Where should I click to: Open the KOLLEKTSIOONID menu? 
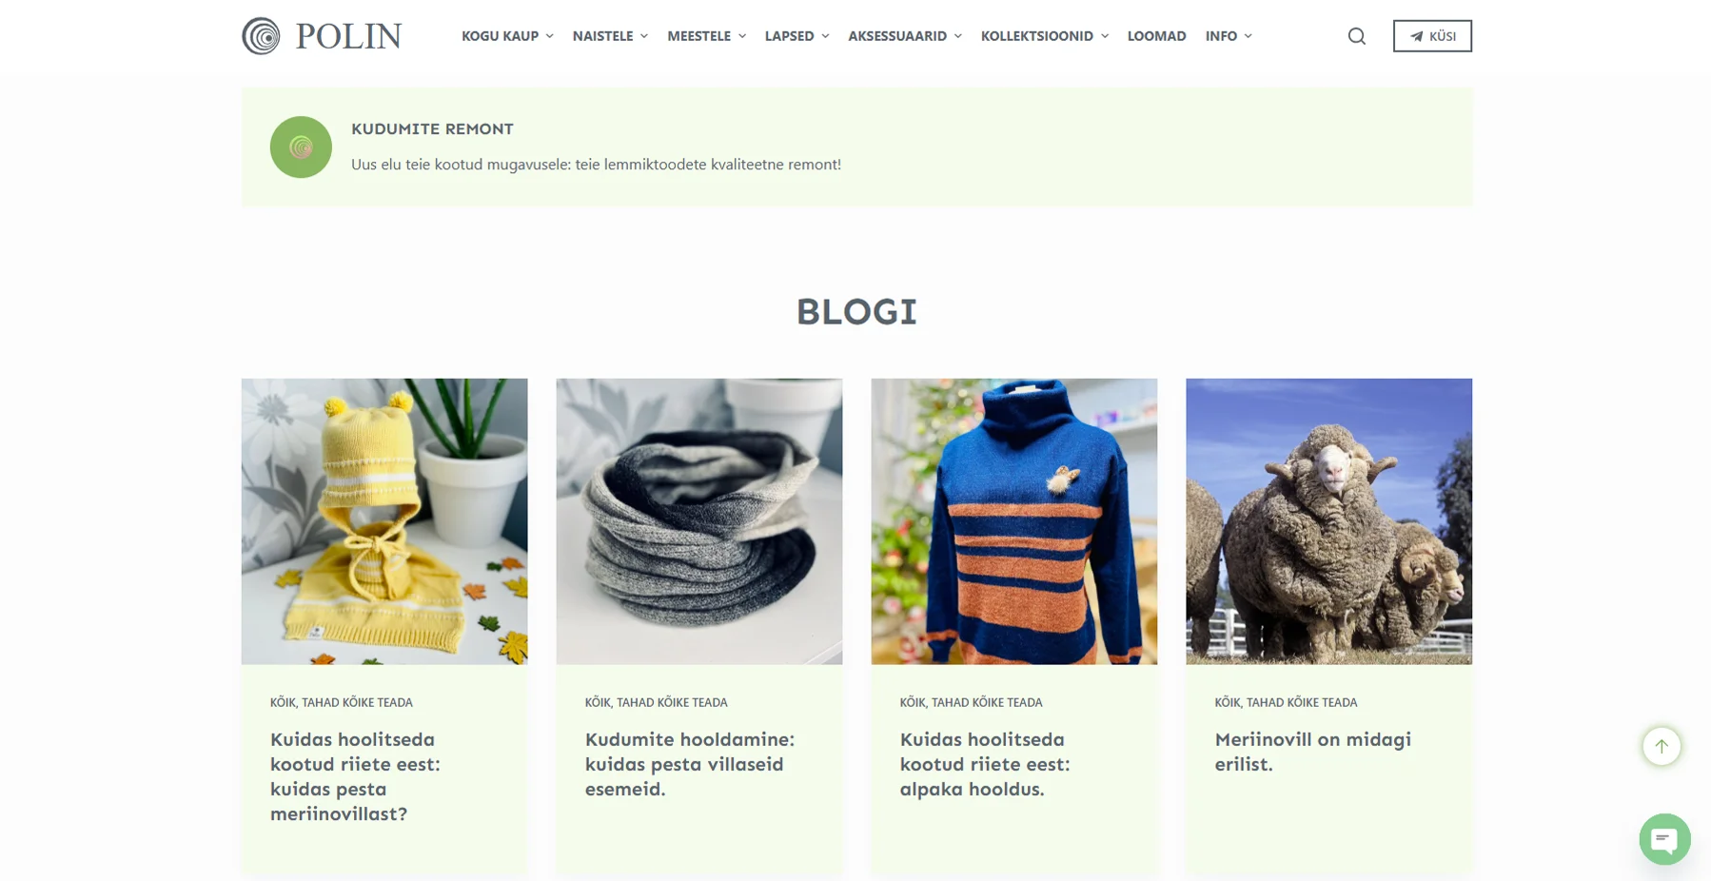(1045, 36)
